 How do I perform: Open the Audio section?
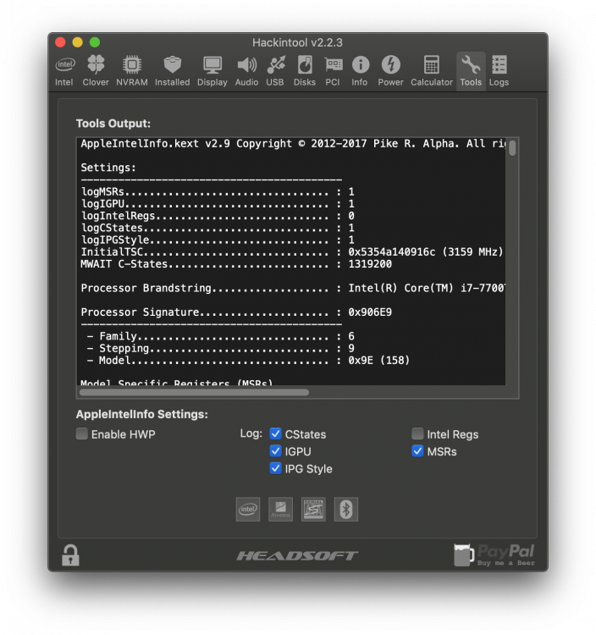(246, 71)
